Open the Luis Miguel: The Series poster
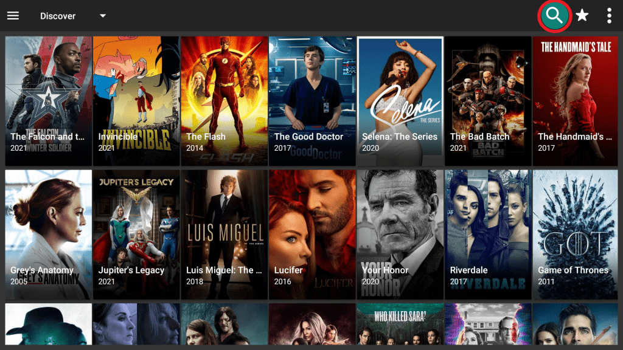Image resolution: width=623 pixels, height=350 pixels. click(x=224, y=235)
